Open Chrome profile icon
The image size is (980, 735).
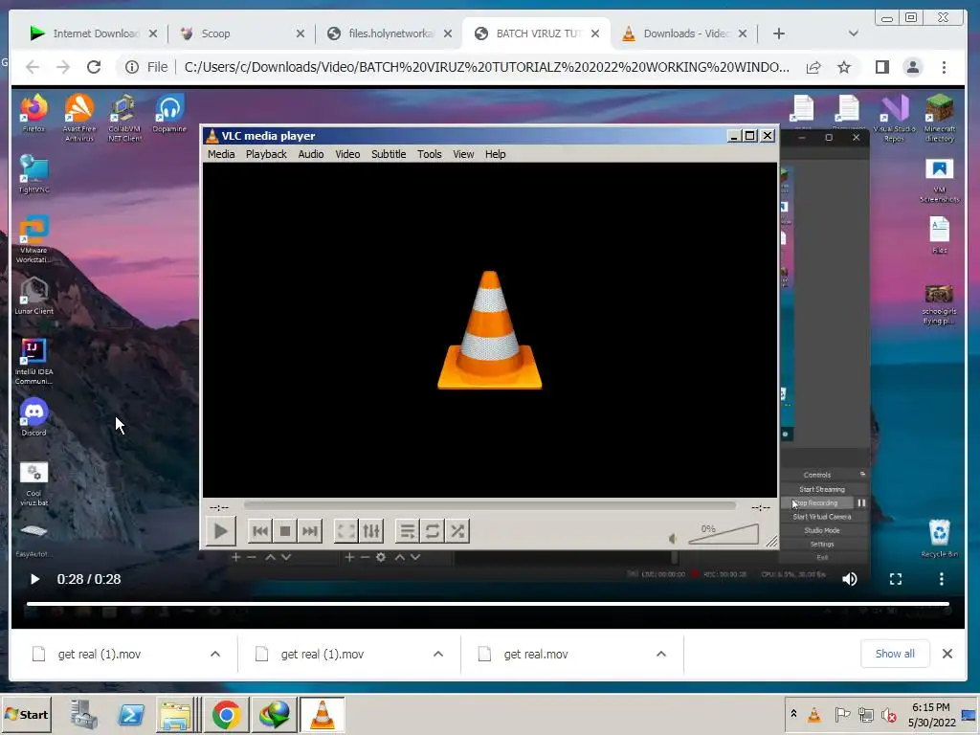(912, 67)
